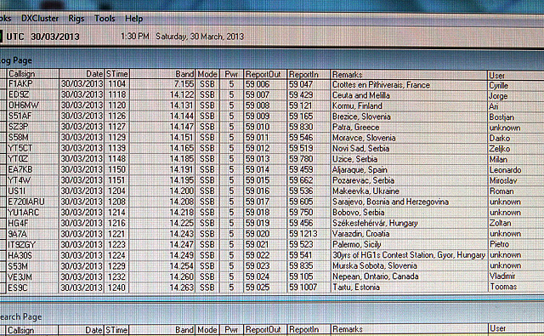Click remark Palermo, Sicily
The image size is (544, 336).
(357, 245)
